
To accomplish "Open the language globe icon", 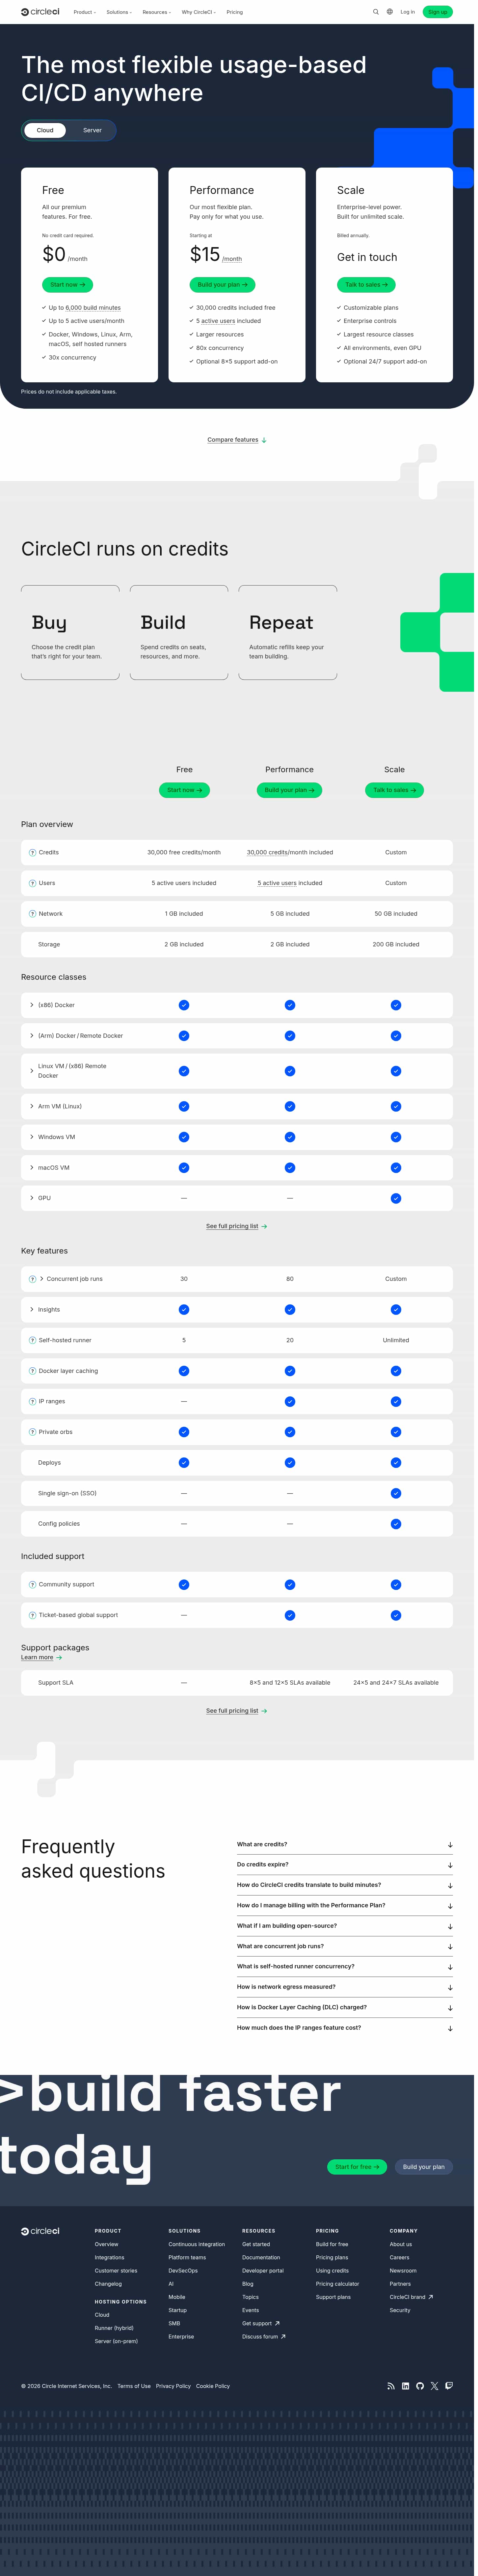I will pyautogui.click(x=389, y=12).
